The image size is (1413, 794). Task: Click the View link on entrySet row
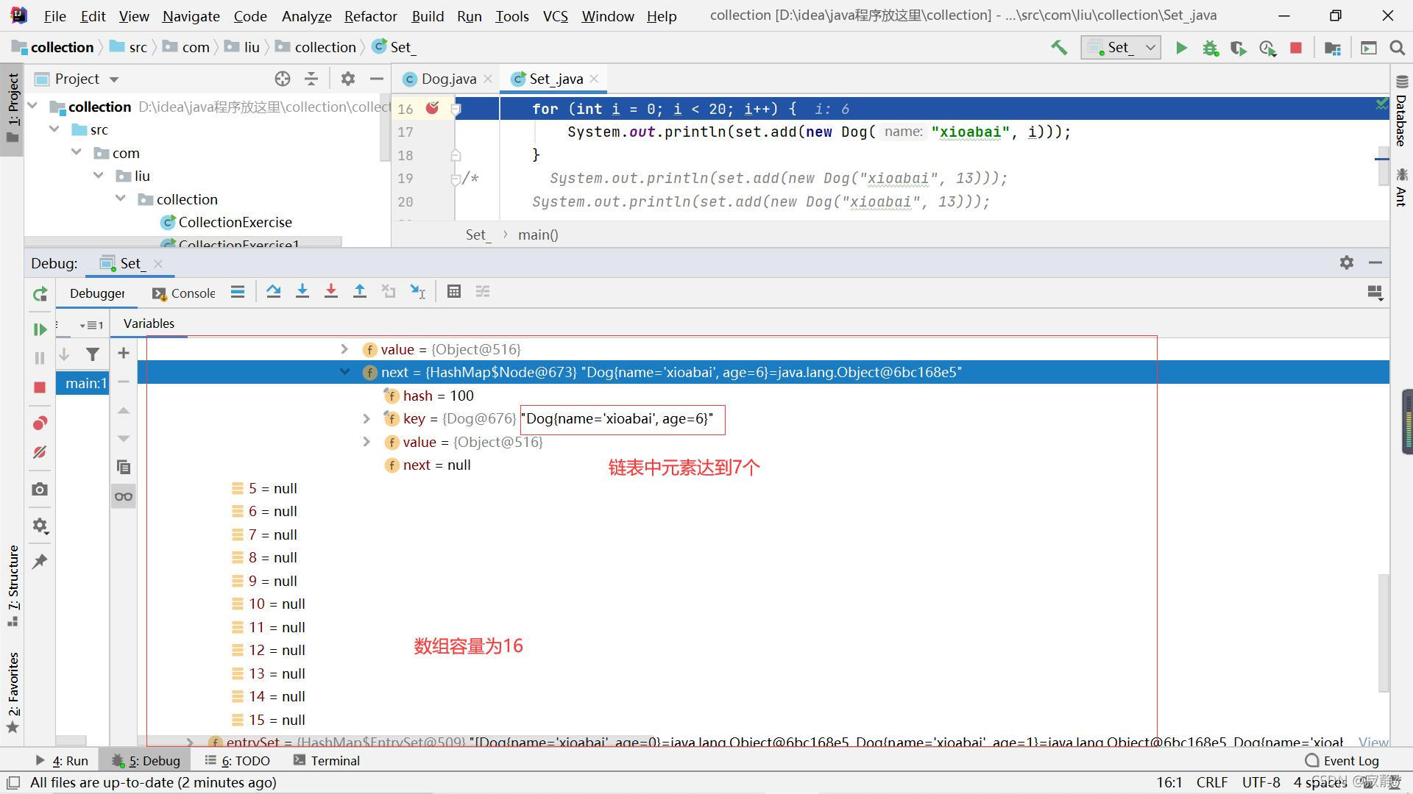1373,742
